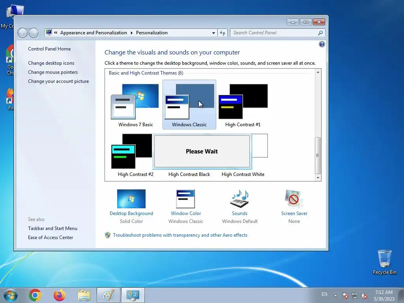
Task: Select the High Contrast #1 theme
Action: [x=243, y=105]
